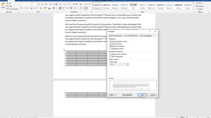Toggle Bold formatting in ribbon
The image size is (211, 118).
tap(21, 8)
